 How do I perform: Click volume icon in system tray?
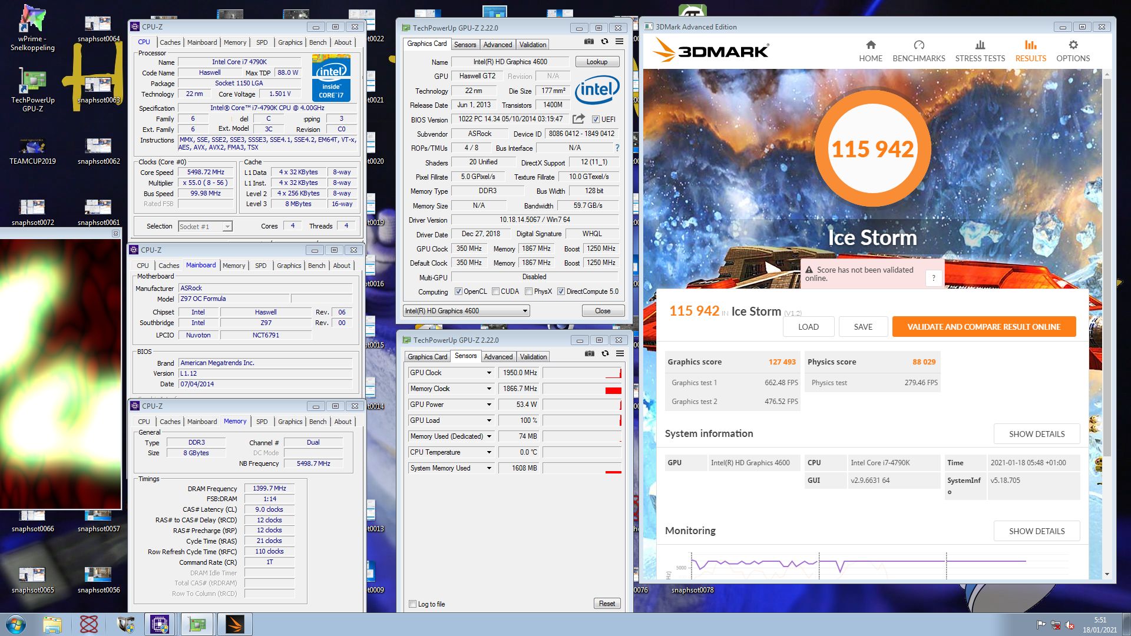pyautogui.click(x=1070, y=625)
